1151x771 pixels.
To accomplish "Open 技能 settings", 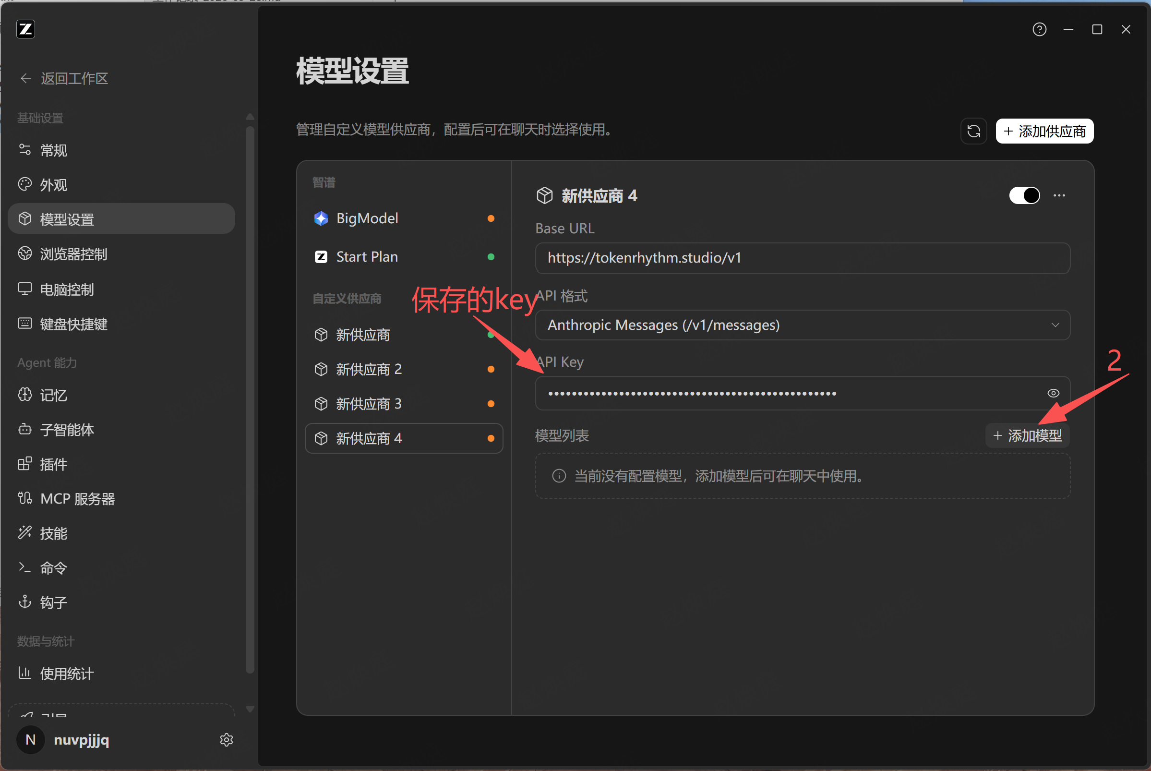I will pos(121,533).
